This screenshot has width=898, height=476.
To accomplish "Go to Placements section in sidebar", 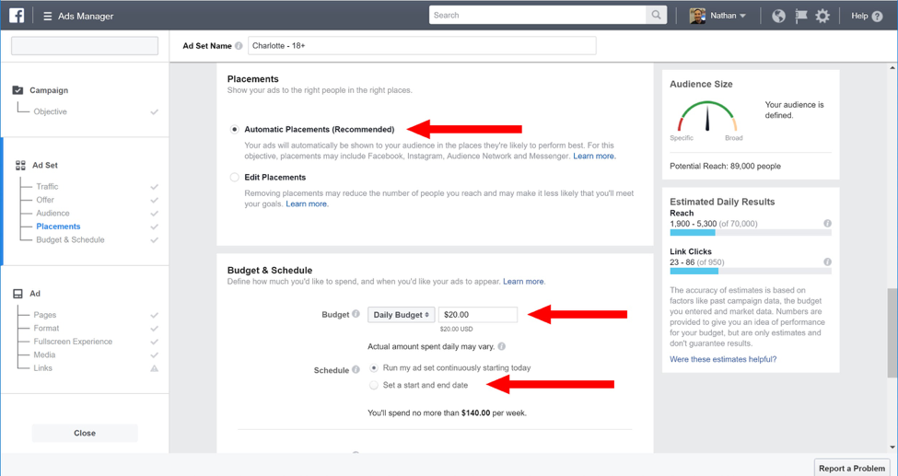I will click(58, 226).
